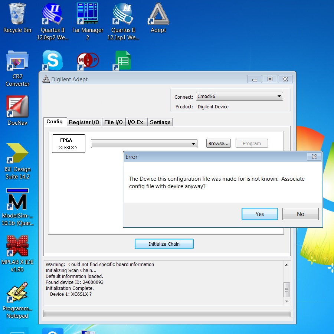The height and width of the screenshot is (334, 334).
Task: Open the CR2 Converter shortcut
Action: [x=17, y=62]
